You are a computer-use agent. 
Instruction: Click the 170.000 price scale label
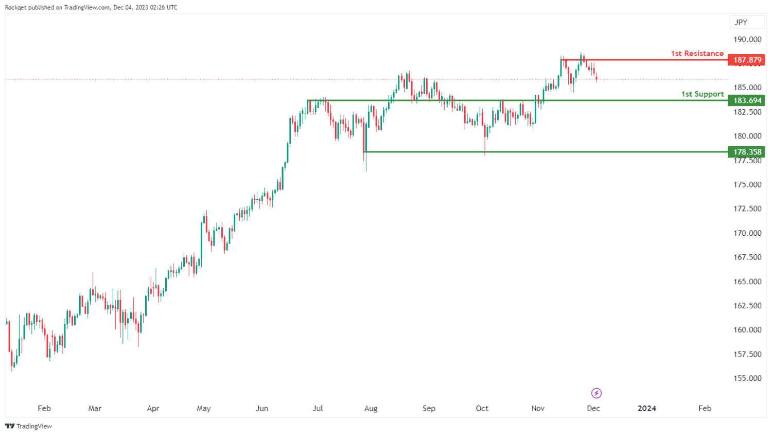pyautogui.click(x=747, y=233)
